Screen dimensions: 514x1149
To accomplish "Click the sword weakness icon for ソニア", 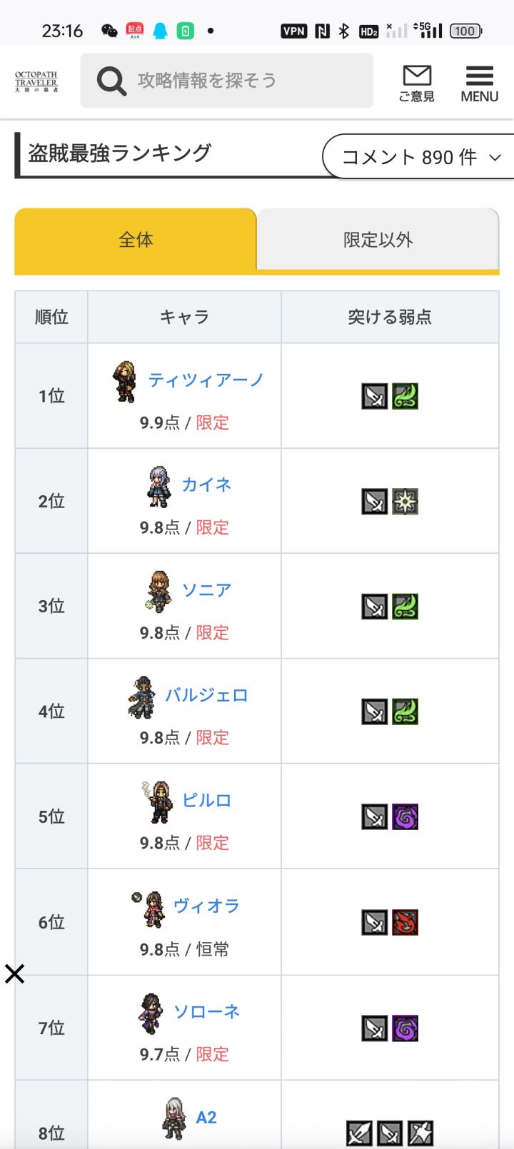I will tap(375, 607).
